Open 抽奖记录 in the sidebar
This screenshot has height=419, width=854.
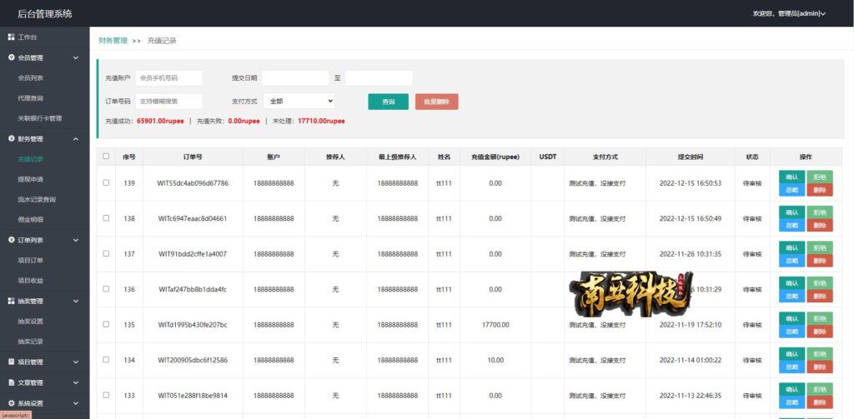pos(31,342)
